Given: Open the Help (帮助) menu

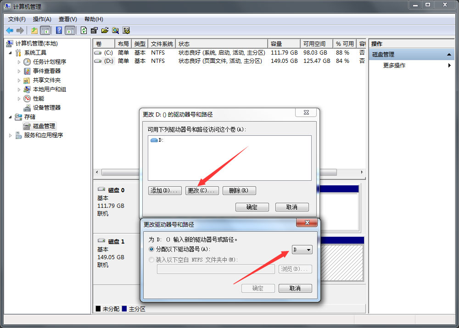Looking at the screenshot, I should pos(94,19).
